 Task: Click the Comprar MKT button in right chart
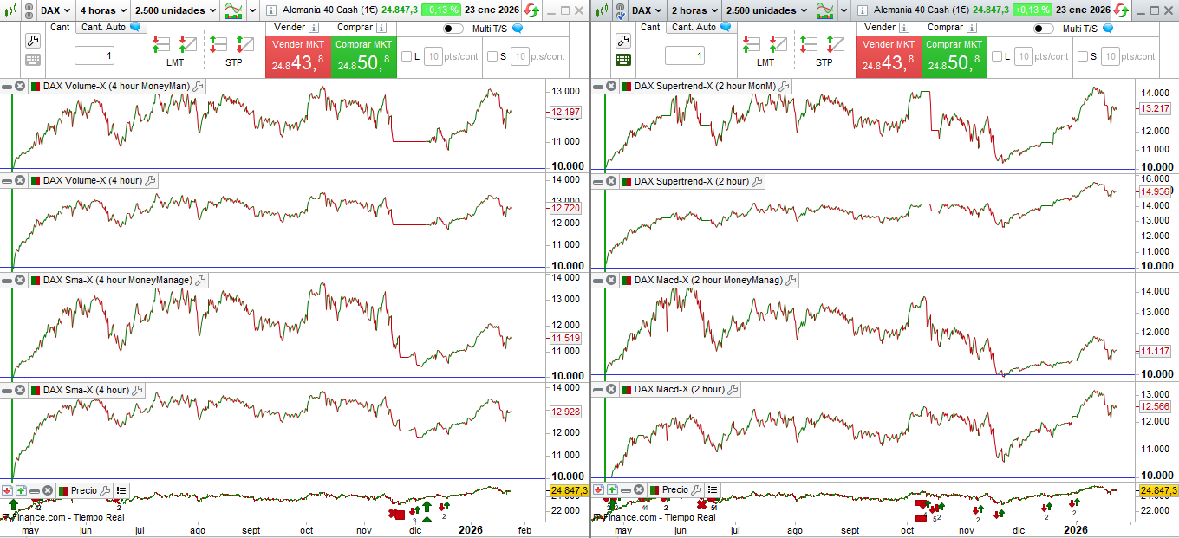click(x=954, y=57)
